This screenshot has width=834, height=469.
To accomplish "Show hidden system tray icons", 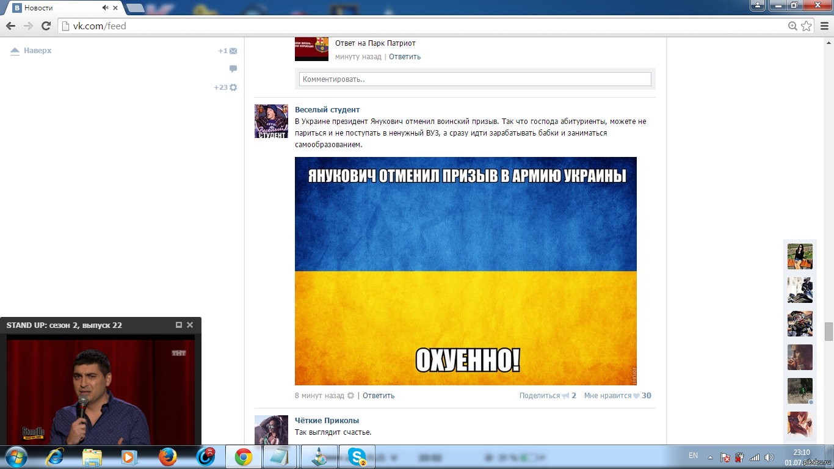I will tap(710, 457).
